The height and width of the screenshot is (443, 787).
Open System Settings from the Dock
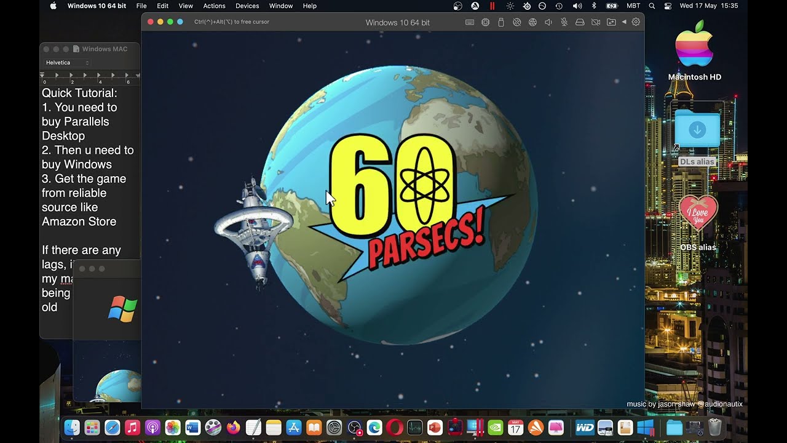pos(334,427)
